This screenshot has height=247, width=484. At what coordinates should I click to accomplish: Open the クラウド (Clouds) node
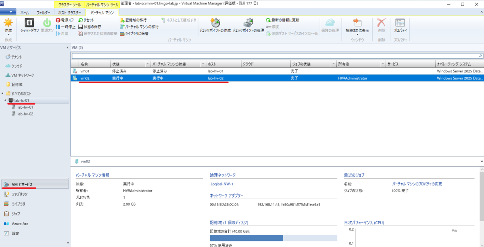pos(14,66)
